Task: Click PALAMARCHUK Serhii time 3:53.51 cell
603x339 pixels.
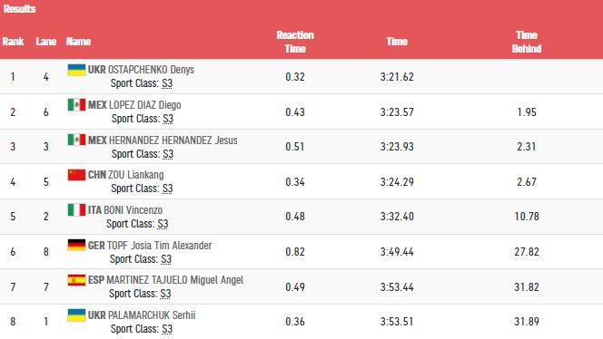Action: 397,322
